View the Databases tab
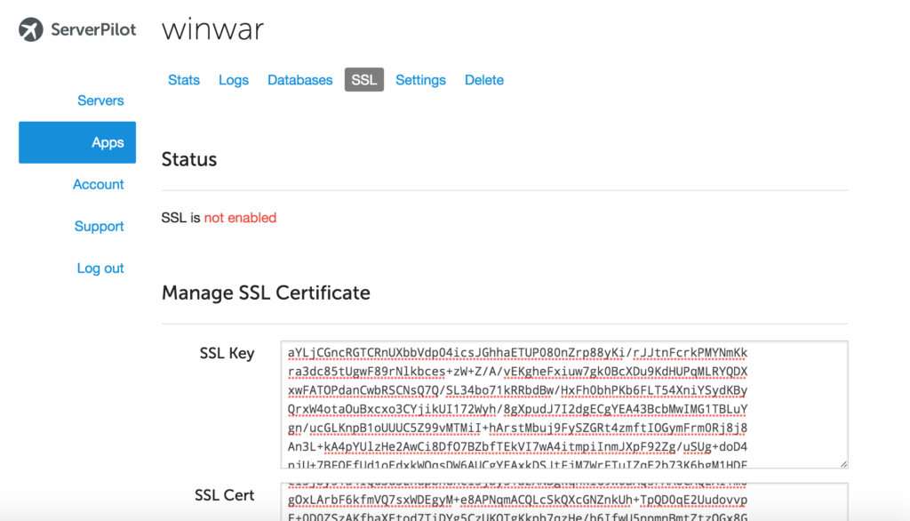This screenshot has width=910, height=521. point(299,80)
